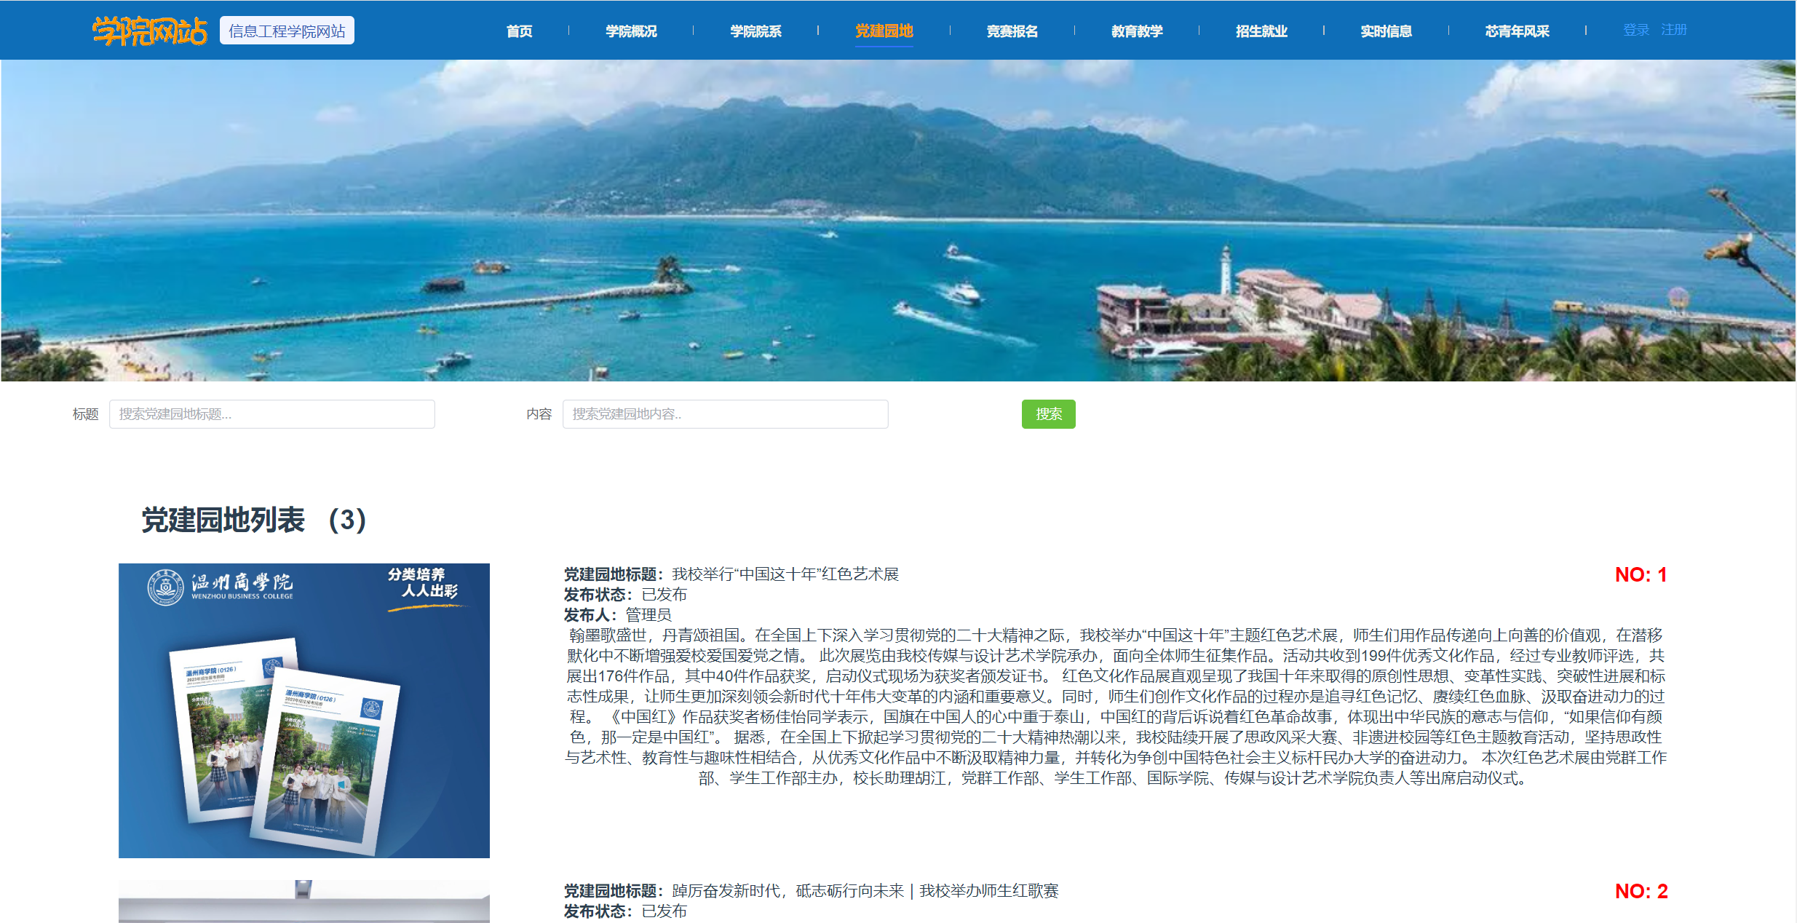Open 学院院系 navigation item
The image size is (1797, 923).
[755, 31]
